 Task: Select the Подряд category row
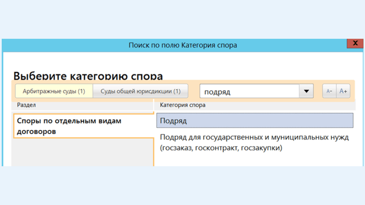click(x=255, y=120)
